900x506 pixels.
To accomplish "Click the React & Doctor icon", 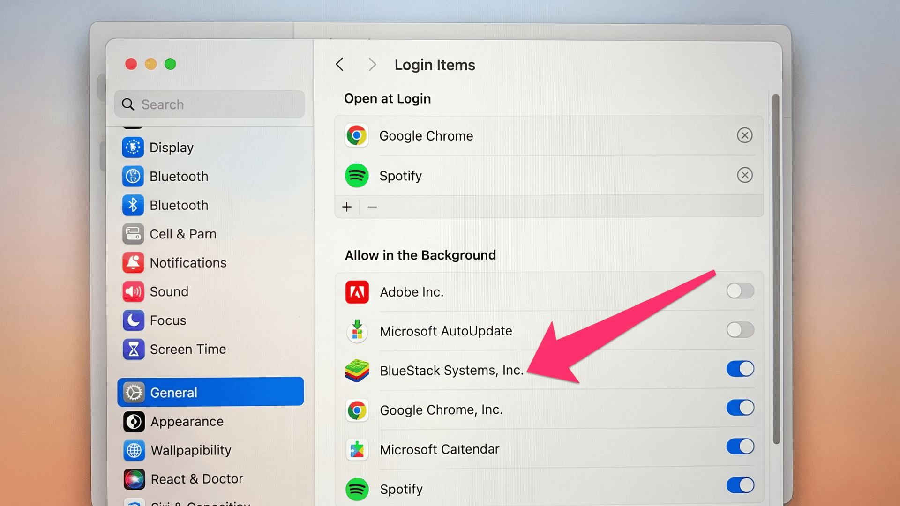I will click(134, 479).
